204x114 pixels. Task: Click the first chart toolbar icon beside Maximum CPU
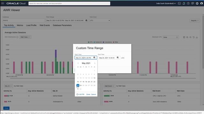coord(184,37)
